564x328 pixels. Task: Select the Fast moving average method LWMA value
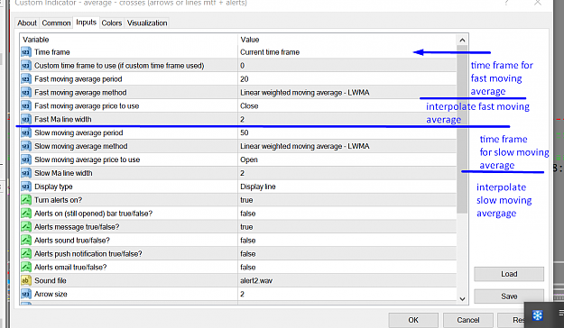click(305, 93)
